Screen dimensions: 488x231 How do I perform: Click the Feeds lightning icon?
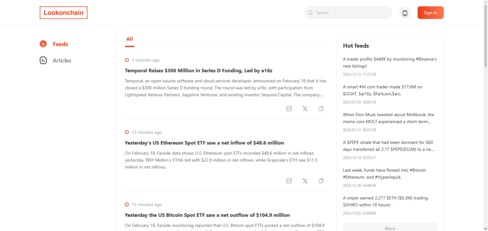43,44
